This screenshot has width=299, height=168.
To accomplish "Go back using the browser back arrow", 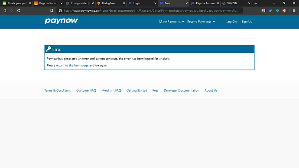I will point(5,10).
